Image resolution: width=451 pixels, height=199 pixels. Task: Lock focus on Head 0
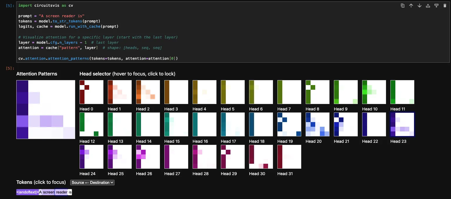tap(91, 92)
